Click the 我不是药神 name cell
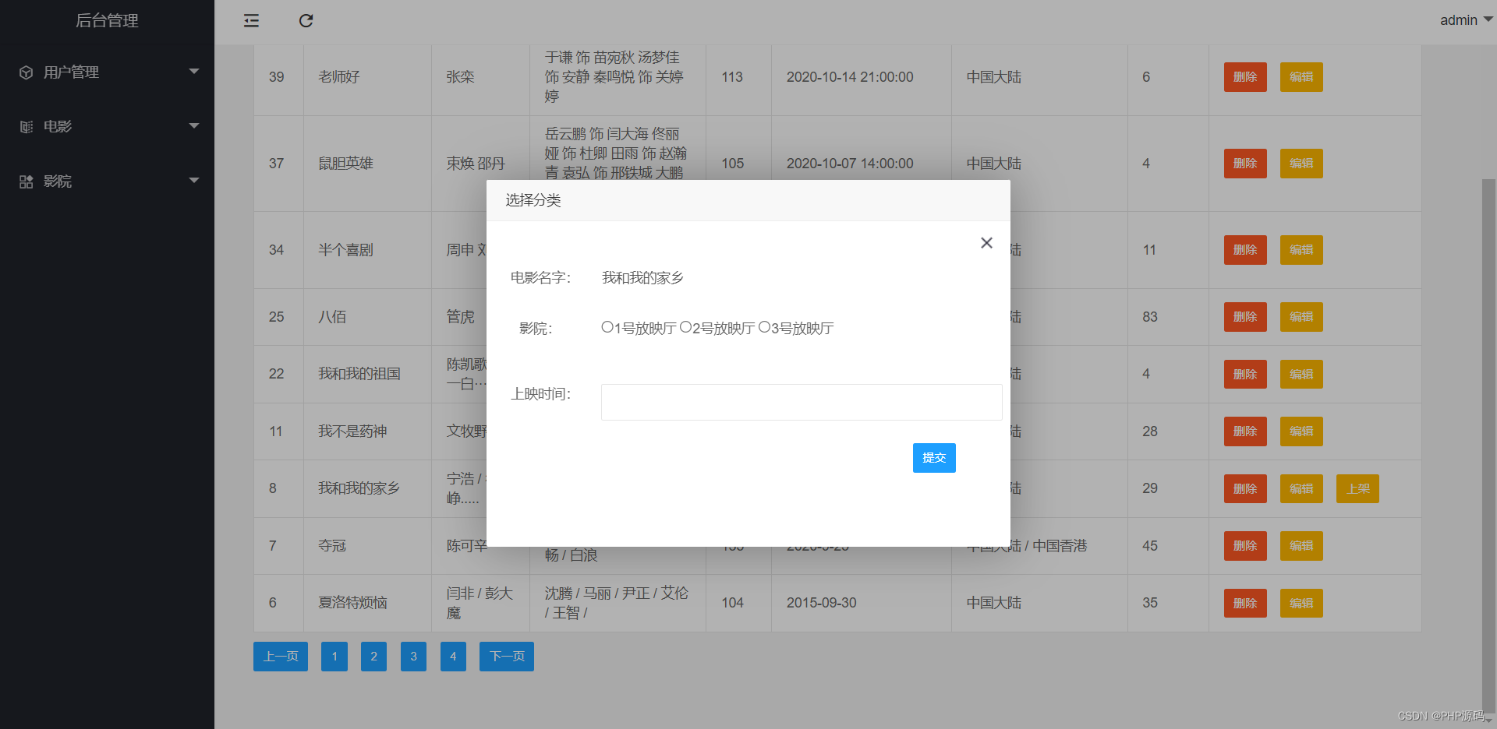This screenshot has height=729, width=1497. click(367, 431)
